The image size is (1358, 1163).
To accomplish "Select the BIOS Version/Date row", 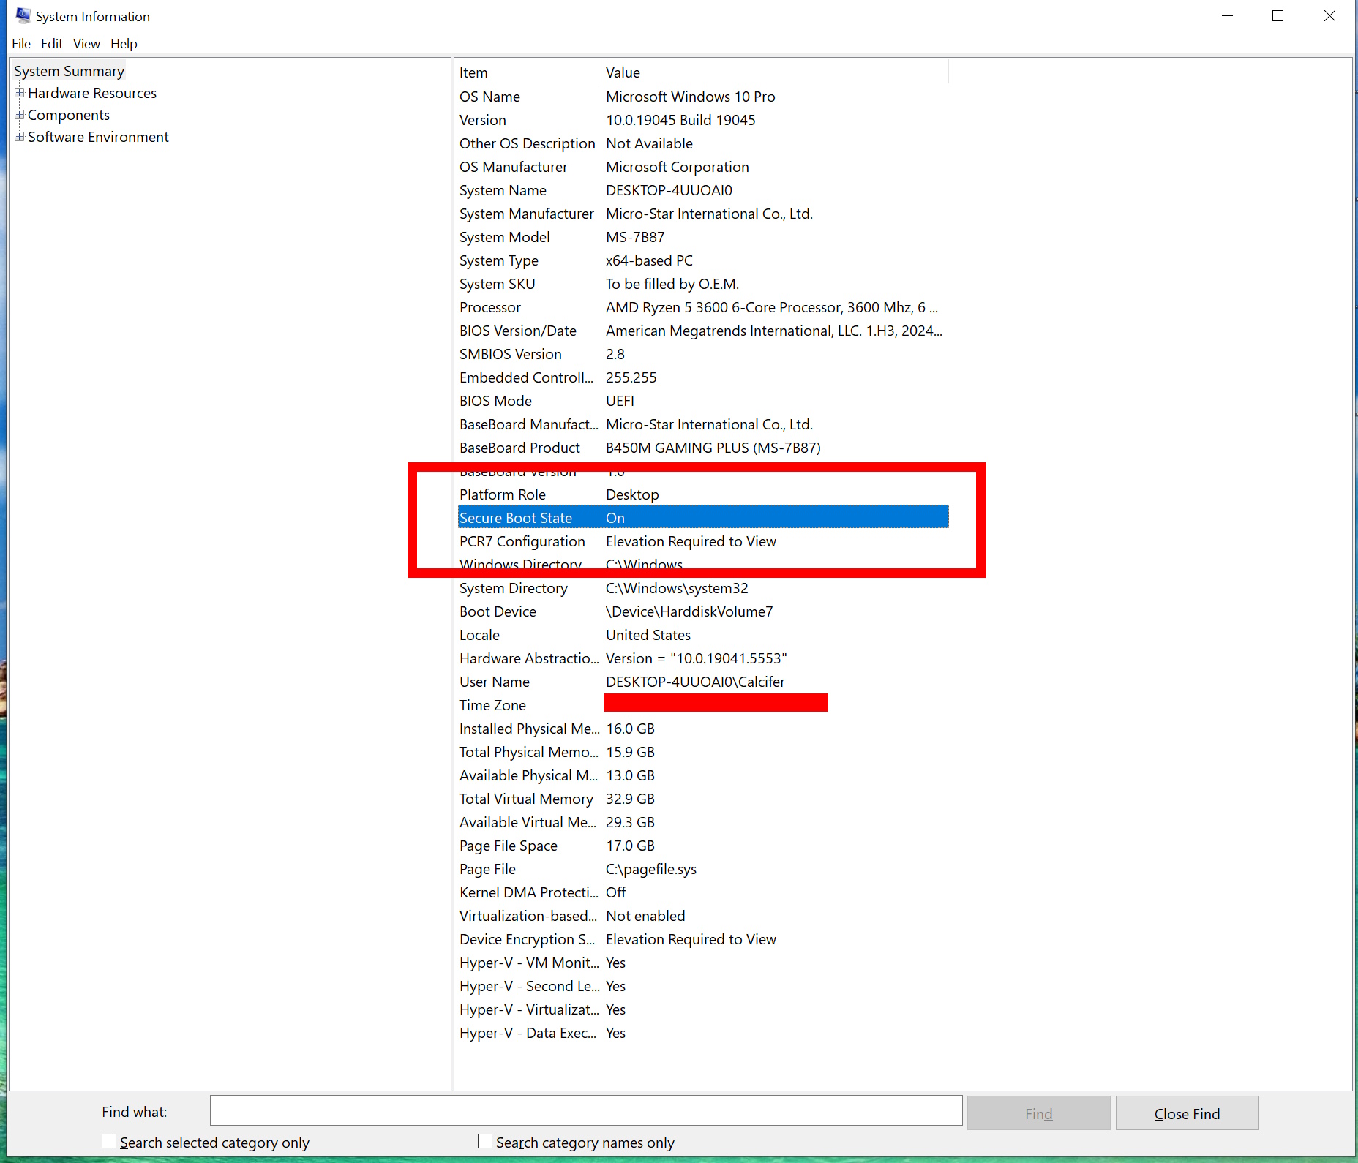I will pos(703,331).
